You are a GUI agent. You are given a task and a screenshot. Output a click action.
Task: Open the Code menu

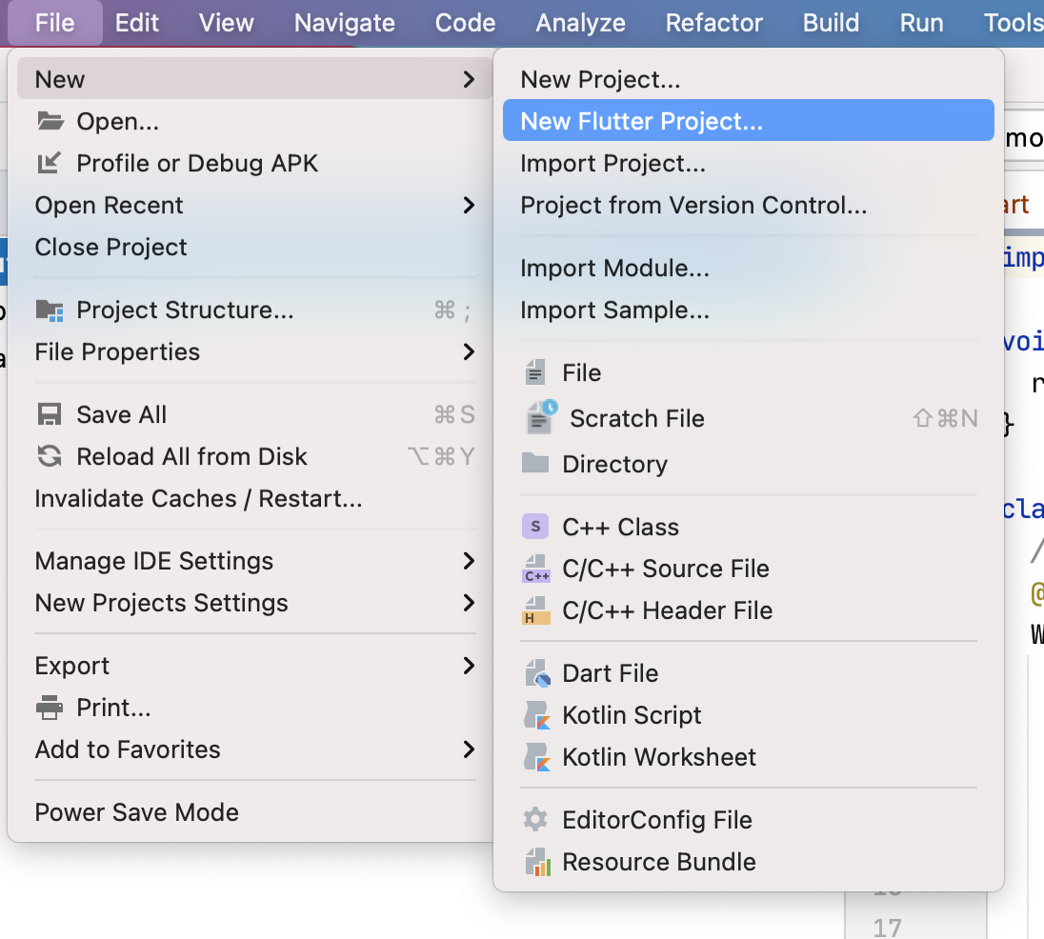click(x=466, y=23)
